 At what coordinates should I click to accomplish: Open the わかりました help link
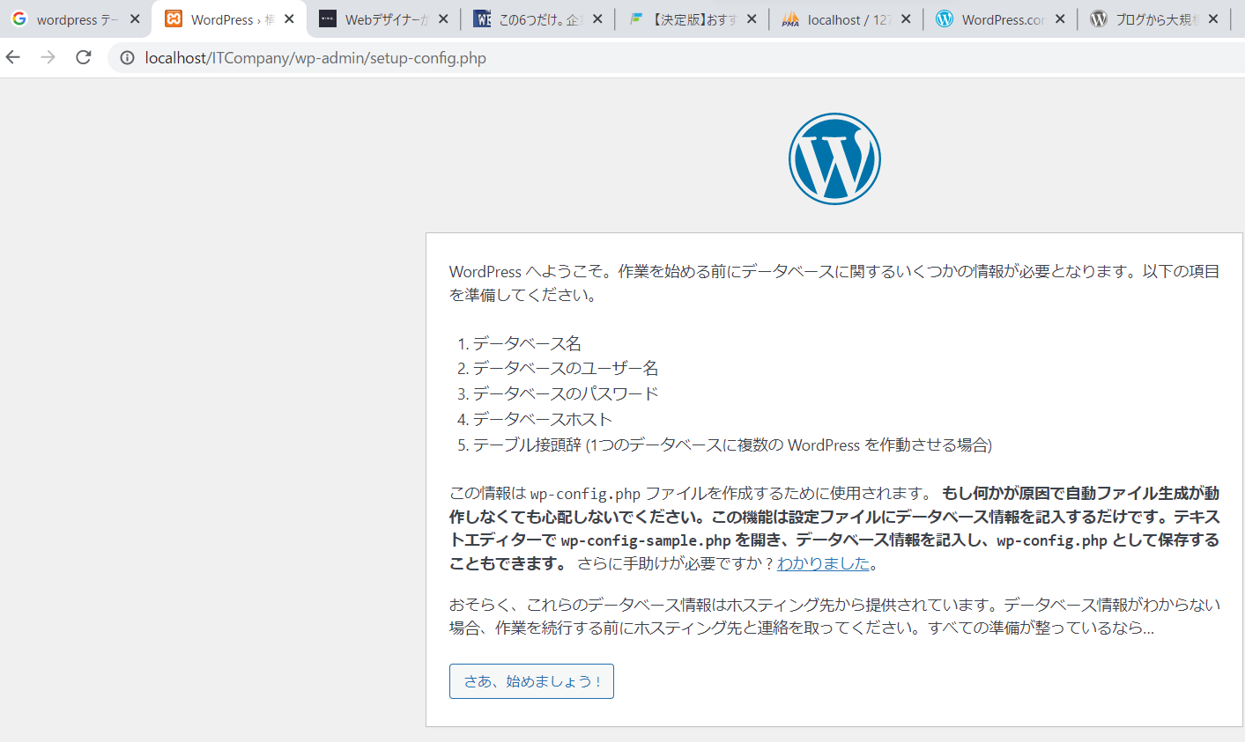823,563
